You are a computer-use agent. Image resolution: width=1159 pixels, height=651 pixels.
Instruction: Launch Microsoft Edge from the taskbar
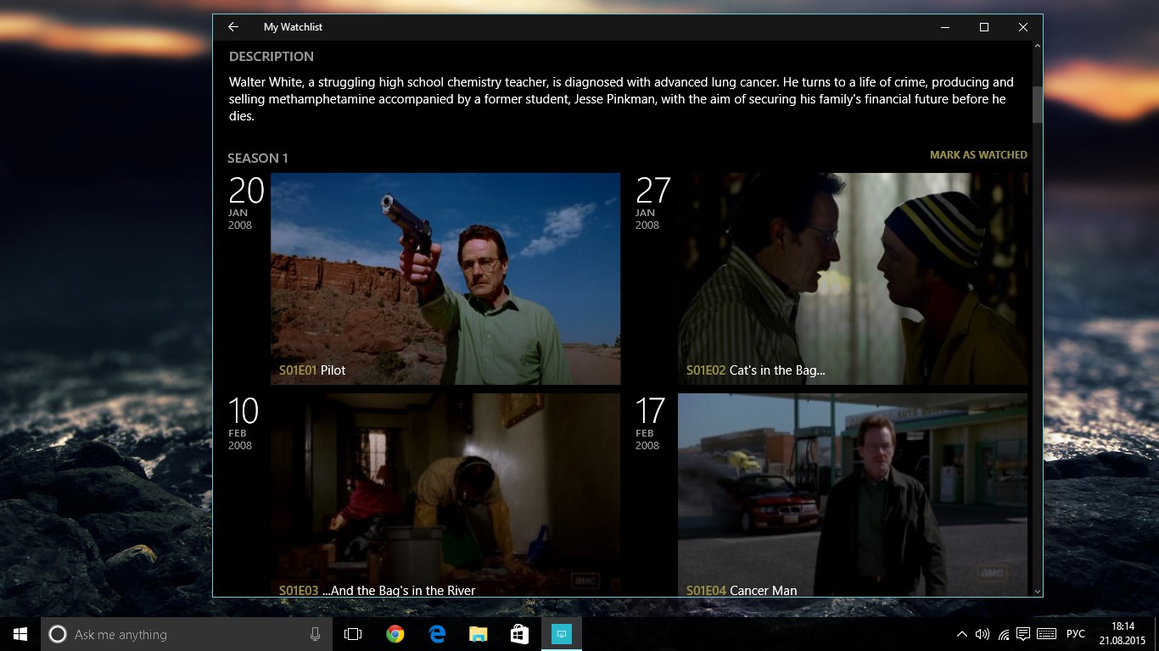(x=437, y=634)
